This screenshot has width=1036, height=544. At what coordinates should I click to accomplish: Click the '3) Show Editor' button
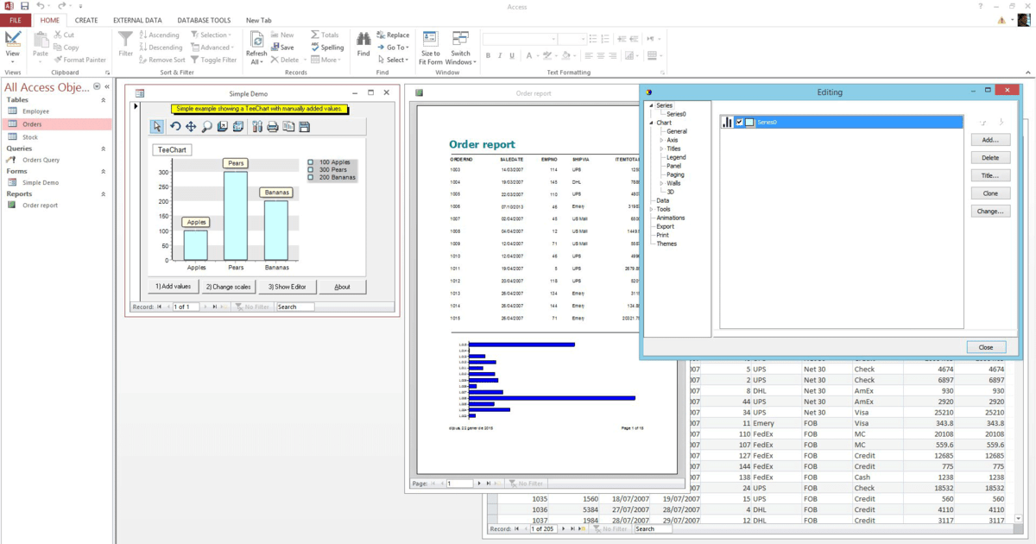[x=286, y=287]
